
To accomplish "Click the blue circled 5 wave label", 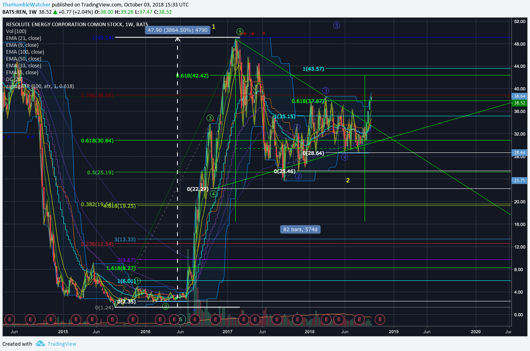I will [x=336, y=25].
